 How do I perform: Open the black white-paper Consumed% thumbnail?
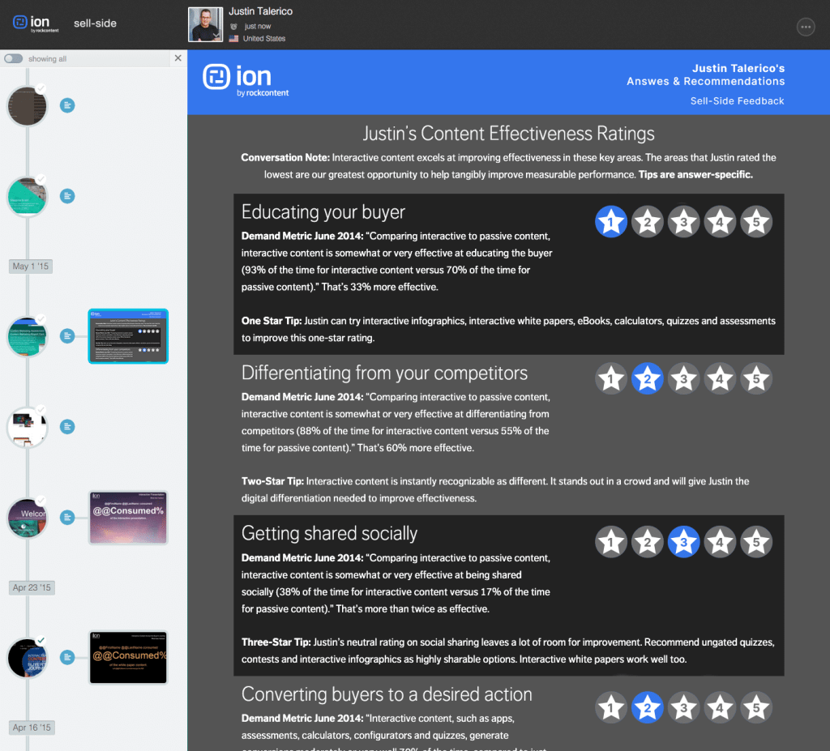[127, 657]
